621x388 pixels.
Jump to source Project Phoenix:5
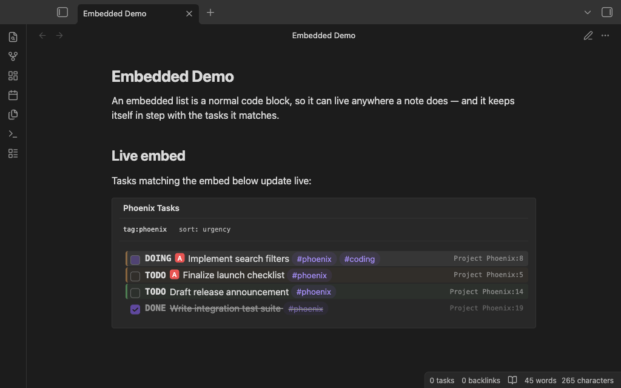pos(488,275)
